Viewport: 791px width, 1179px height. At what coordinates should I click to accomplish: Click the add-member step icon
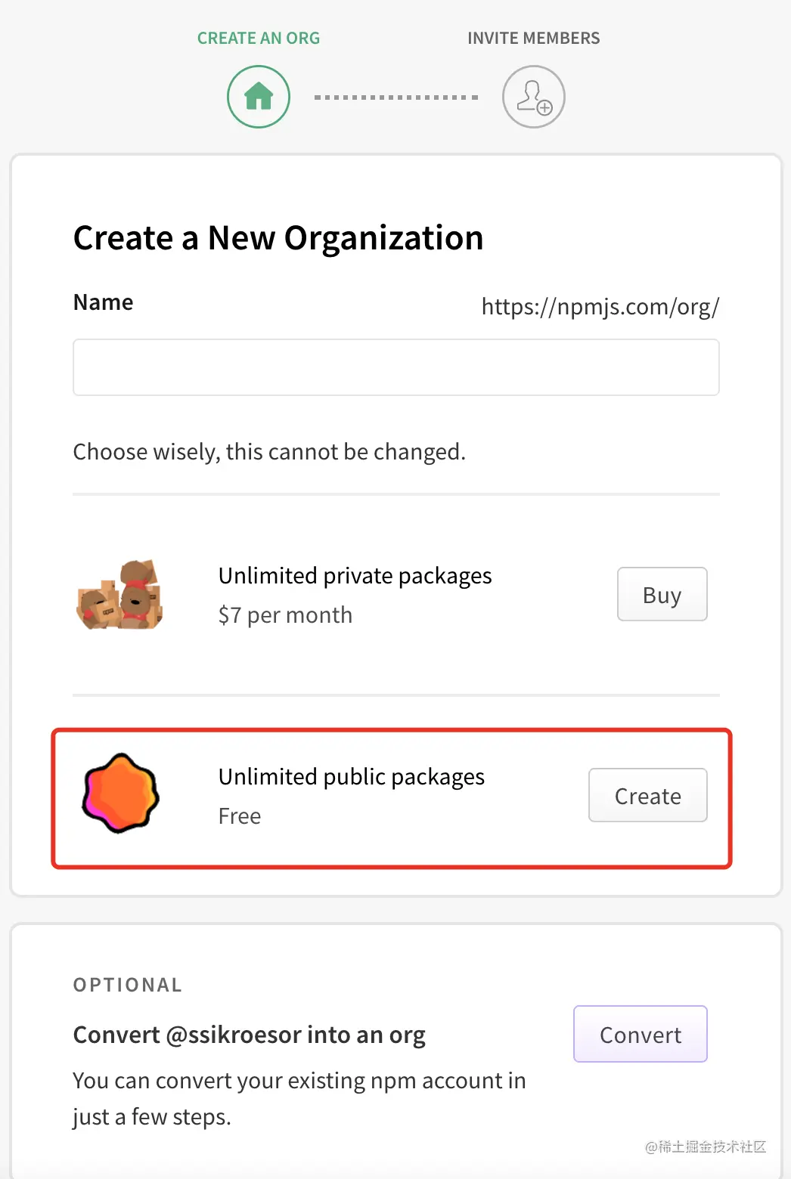(534, 97)
